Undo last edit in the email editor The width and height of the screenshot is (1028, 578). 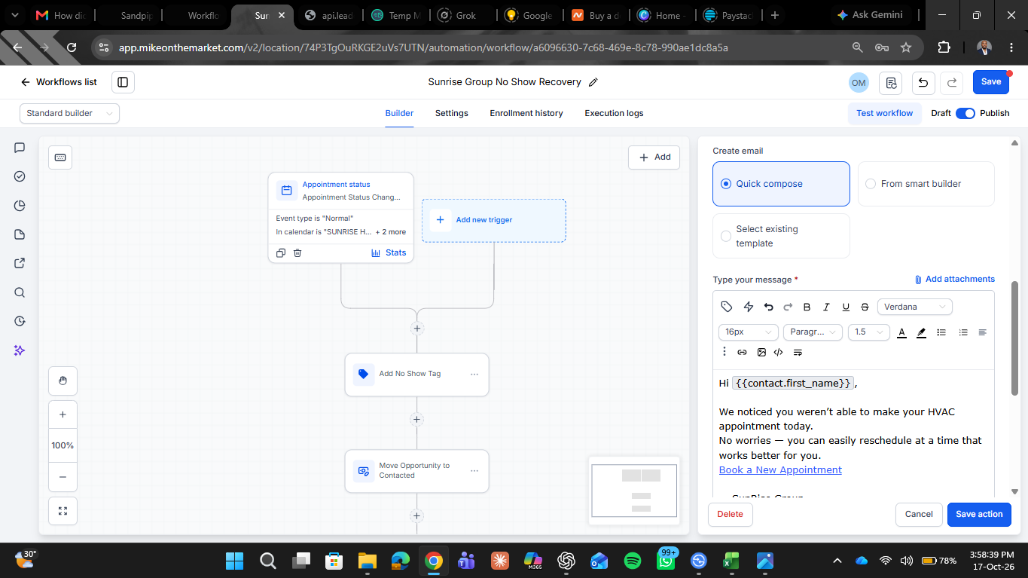pos(768,307)
